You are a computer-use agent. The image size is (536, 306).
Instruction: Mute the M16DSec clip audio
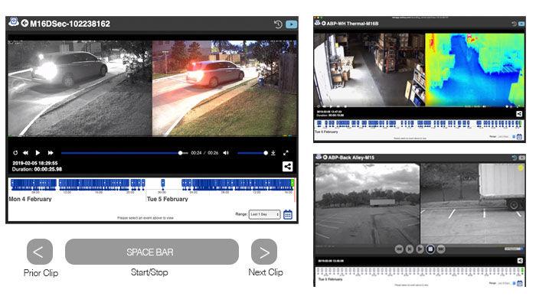227,153
